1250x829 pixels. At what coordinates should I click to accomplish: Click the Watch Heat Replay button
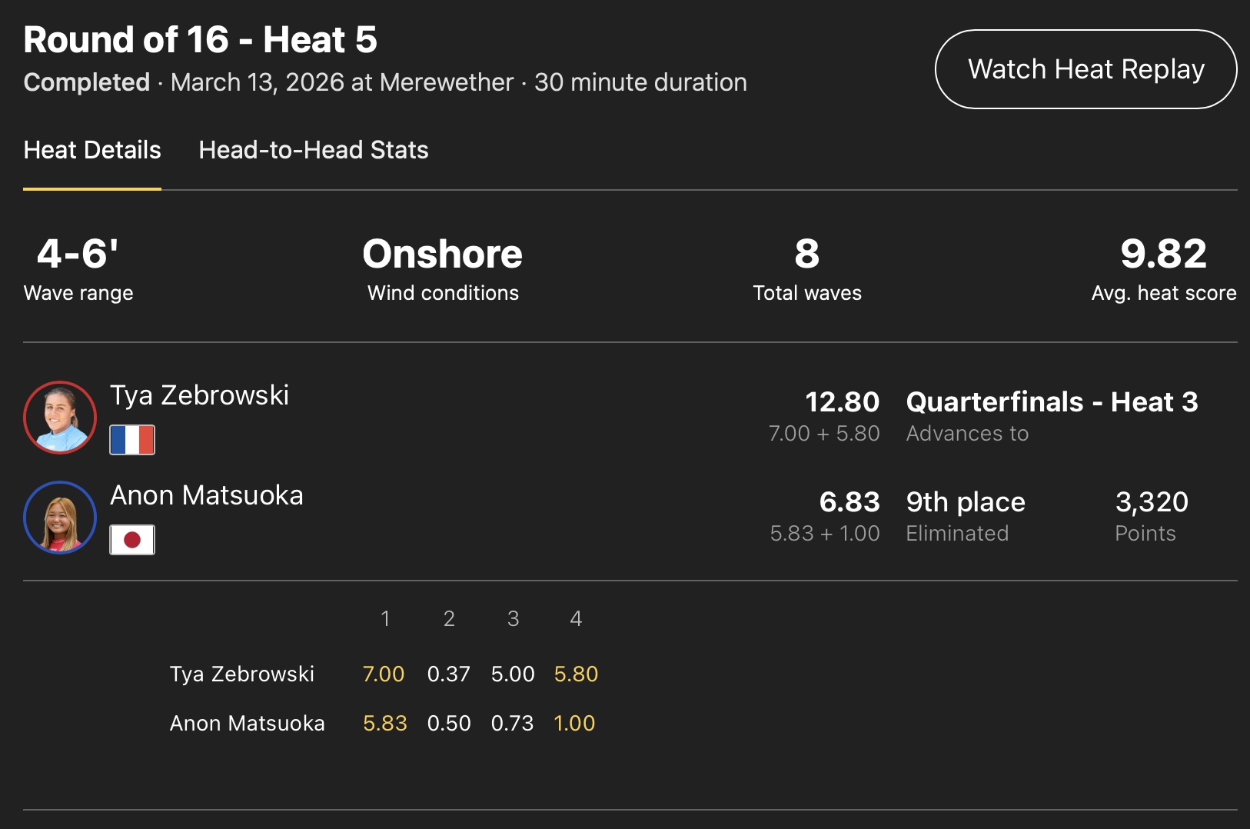point(1085,69)
